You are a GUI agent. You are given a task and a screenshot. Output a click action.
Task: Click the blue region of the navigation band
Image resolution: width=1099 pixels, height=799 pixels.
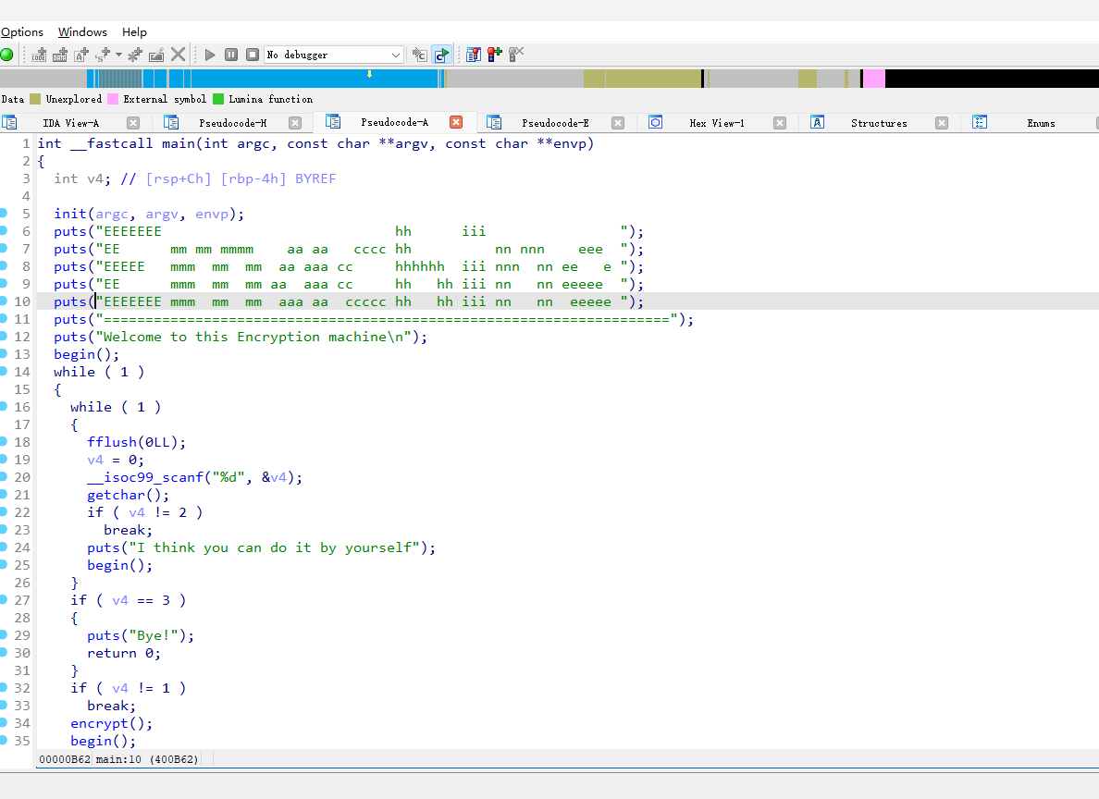314,79
